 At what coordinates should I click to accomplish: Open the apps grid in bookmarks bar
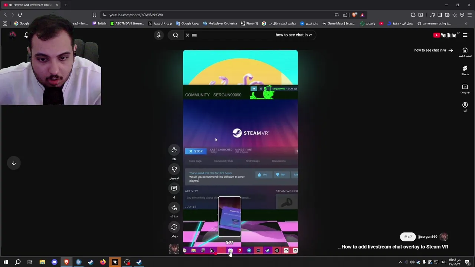click(5, 23)
